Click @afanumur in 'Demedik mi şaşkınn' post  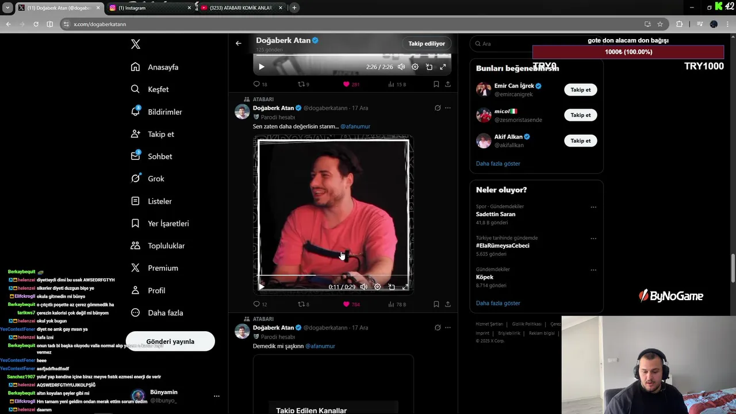click(x=320, y=346)
